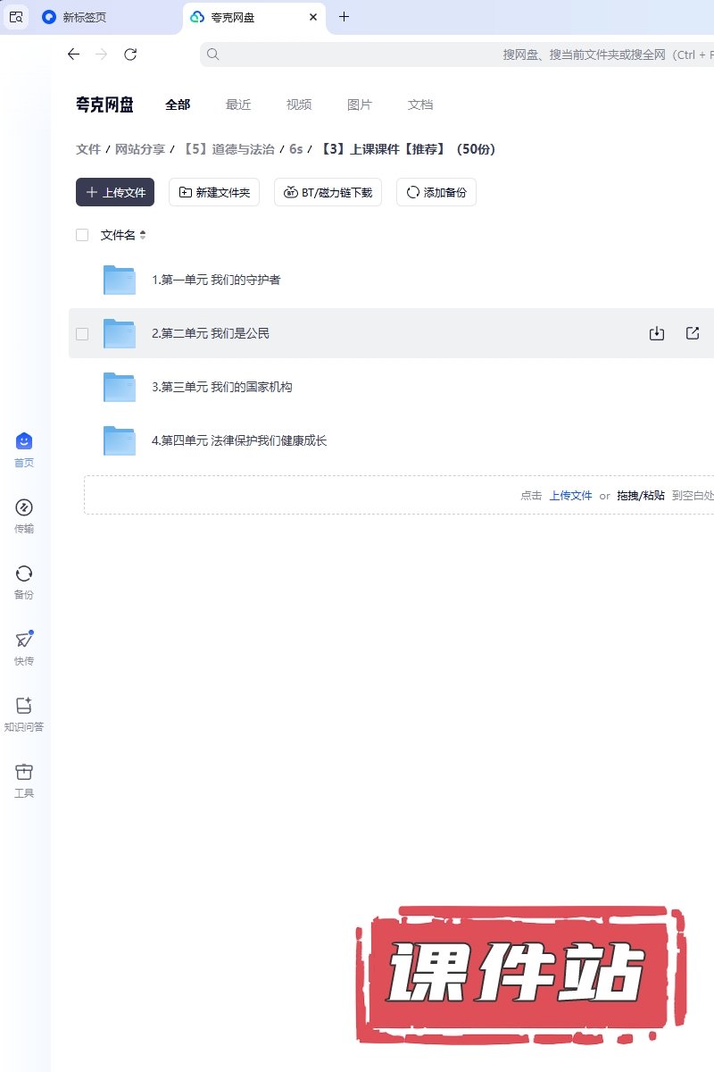
Task: Click download icon for 第二单元 folder
Action: point(657,333)
